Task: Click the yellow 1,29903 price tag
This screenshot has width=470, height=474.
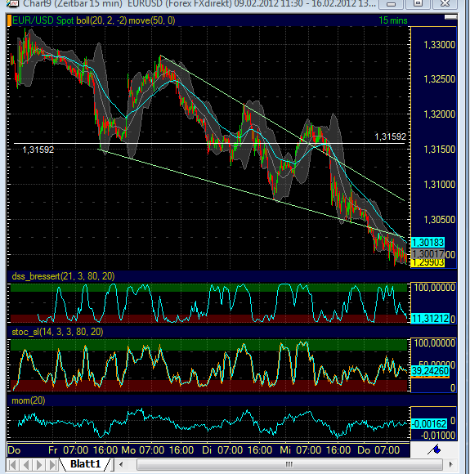Action: point(427,262)
